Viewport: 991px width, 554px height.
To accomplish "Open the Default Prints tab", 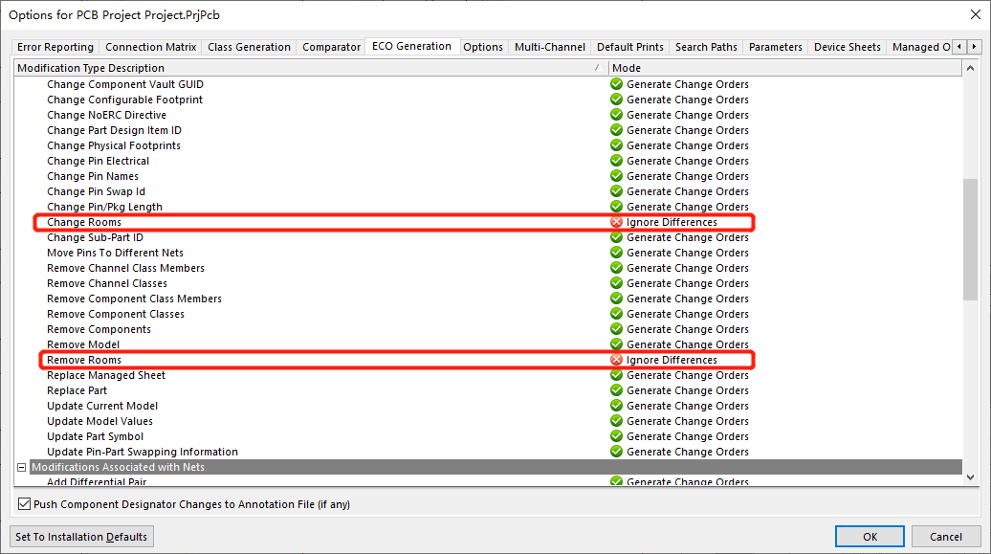I will (630, 47).
